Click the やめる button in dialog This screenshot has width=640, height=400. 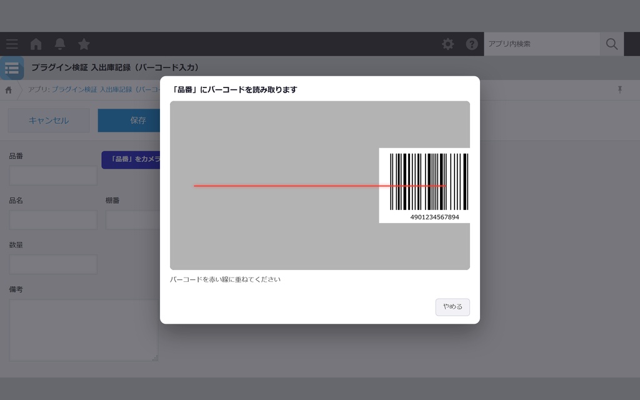[452, 307]
